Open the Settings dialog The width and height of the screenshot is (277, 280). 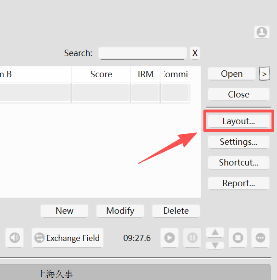pyautogui.click(x=238, y=142)
